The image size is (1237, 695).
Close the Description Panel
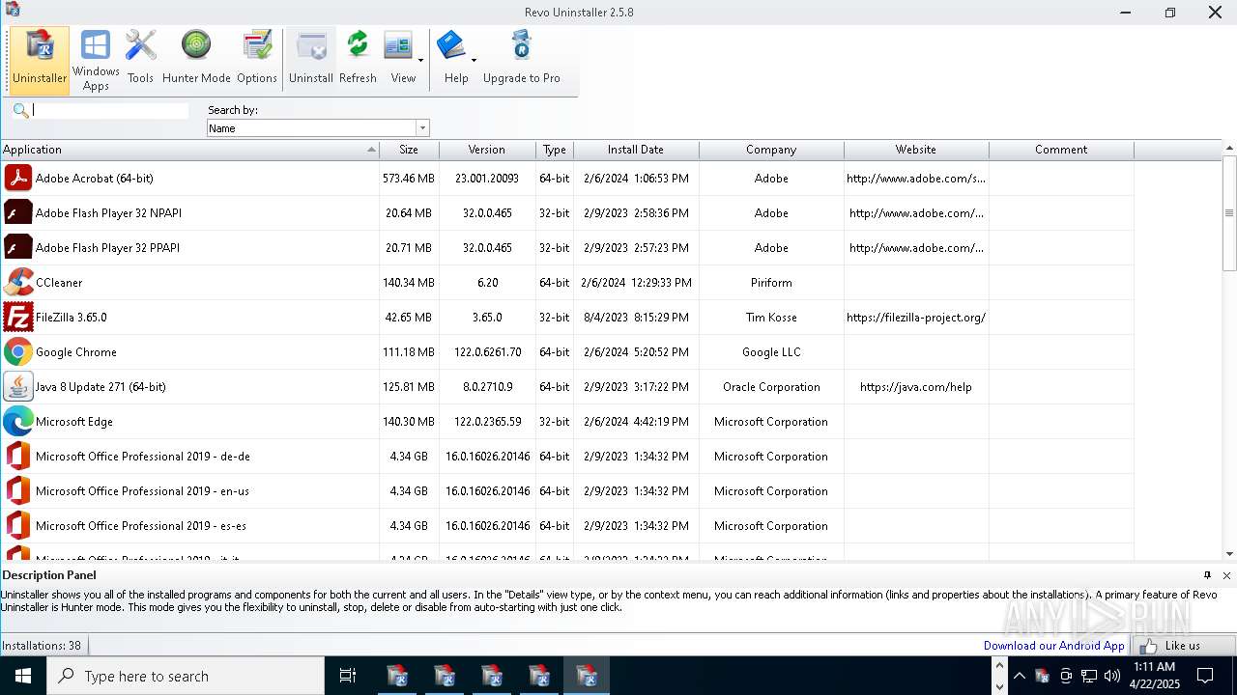click(1226, 575)
